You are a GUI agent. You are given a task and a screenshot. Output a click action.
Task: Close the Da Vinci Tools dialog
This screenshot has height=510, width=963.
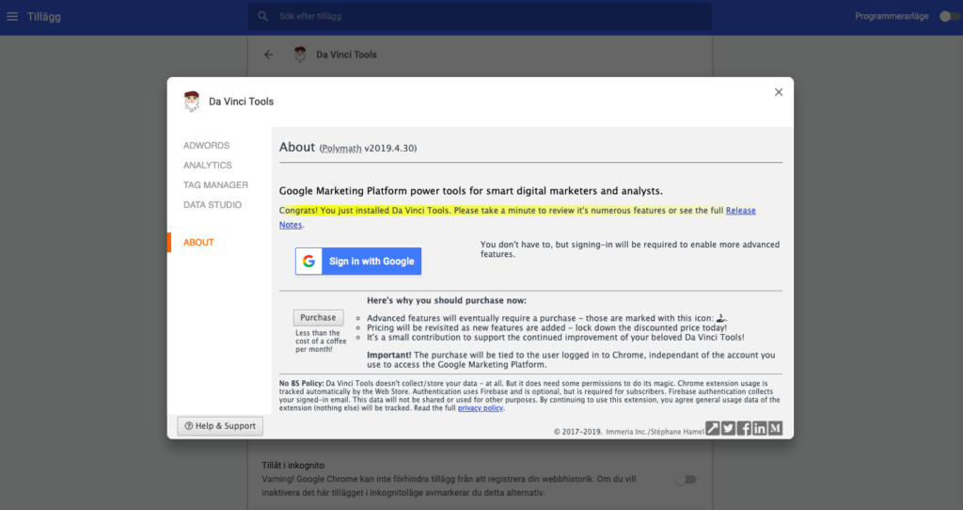coord(779,92)
